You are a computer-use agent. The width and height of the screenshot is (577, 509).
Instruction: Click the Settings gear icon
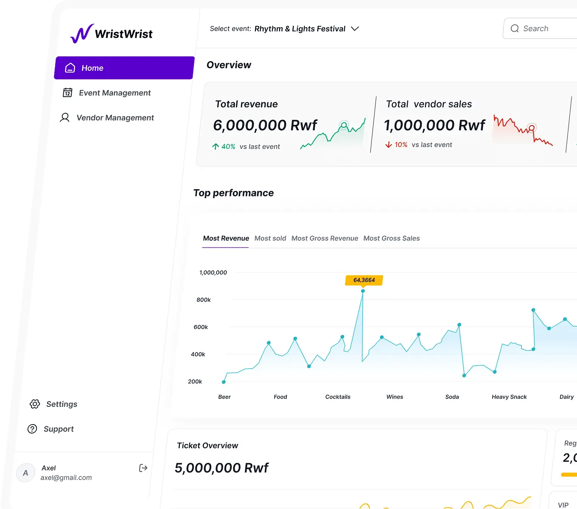click(35, 404)
